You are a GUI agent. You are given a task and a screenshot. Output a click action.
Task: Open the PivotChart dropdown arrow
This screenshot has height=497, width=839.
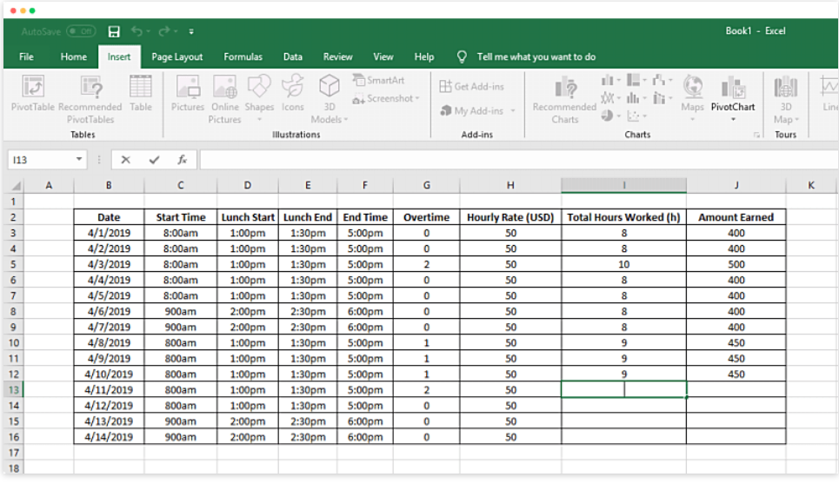(733, 119)
